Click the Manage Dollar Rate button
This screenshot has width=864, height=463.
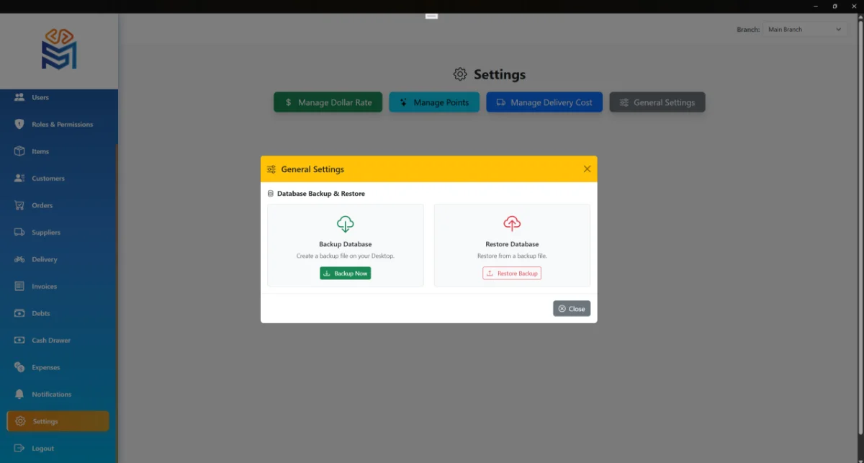coord(328,102)
